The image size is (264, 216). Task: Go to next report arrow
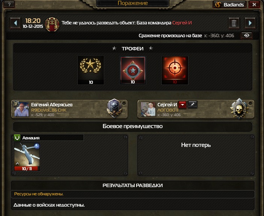(x=250, y=23)
